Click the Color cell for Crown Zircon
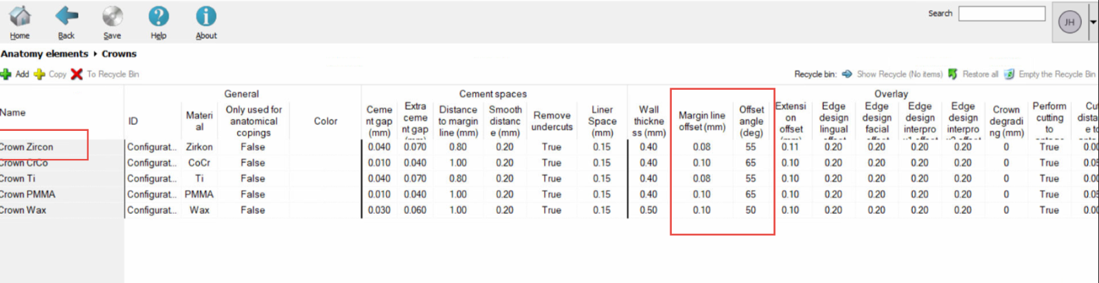The width and height of the screenshot is (1099, 283). click(325, 147)
